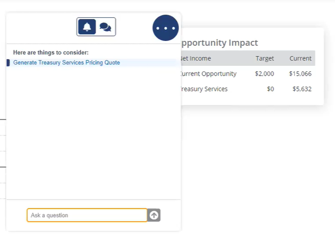The height and width of the screenshot is (239, 335).
Task: Click the $15,066 current value
Action: pyautogui.click(x=300, y=73)
